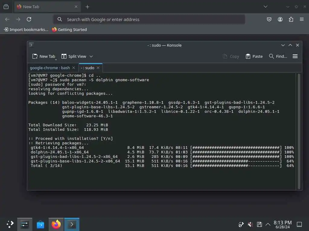Click 'Proceed with installation? [Y/n]' line
The height and width of the screenshot is (231, 309).
[x=71, y=138]
